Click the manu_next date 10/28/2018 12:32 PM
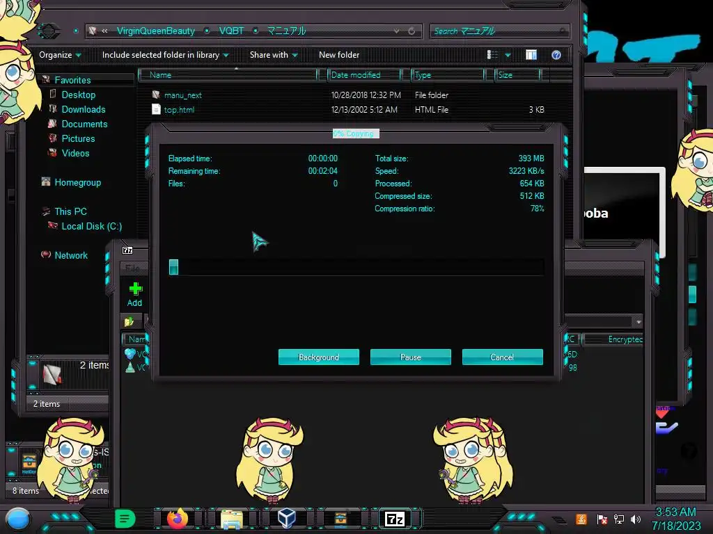The height and width of the screenshot is (534, 713). coord(366,95)
